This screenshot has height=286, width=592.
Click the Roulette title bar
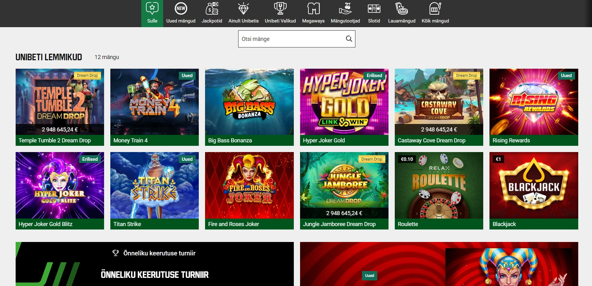pyautogui.click(x=439, y=224)
